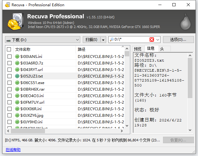
Task: Open 选项(O)... options dialog
Action: pyautogui.click(x=178, y=40)
